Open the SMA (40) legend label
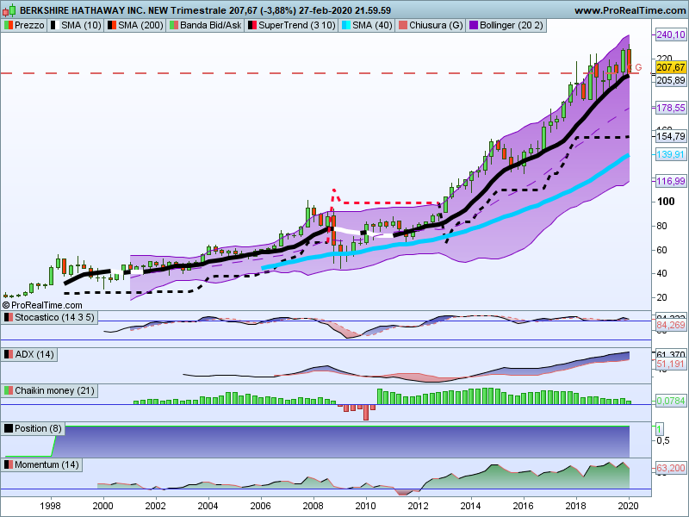This screenshot has height=517, width=689. tap(372, 26)
